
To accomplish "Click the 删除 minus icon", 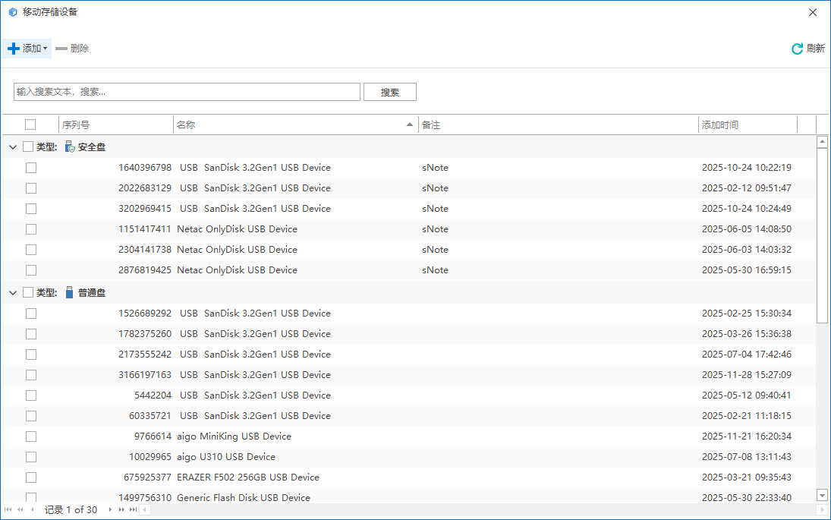I will click(x=61, y=49).
